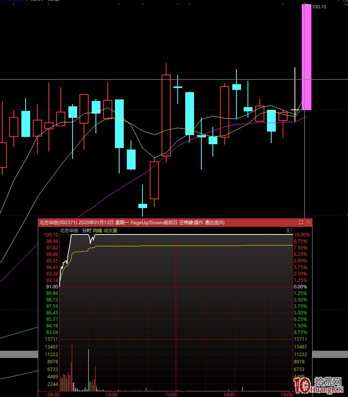Click the 98.96 price on the left axis
This screenshot has width=348, height=397.
pyautogui.click(x=52, y=241)
